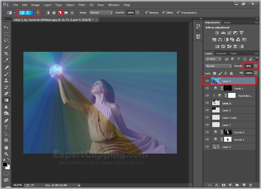Click the angle gradient style icon

click(x=60, y=13)
